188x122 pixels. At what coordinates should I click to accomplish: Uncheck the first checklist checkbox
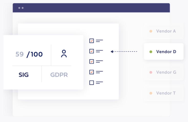tap(92, 41)
